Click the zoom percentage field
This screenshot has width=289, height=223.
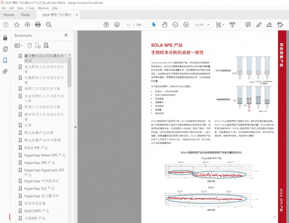coord(200,25)
